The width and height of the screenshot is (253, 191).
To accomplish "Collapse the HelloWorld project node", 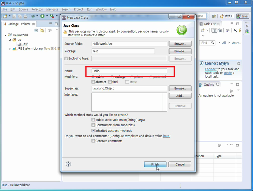I will [5, 35].
